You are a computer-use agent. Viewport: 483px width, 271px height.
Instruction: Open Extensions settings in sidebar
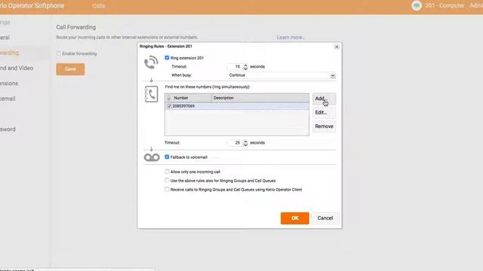(9, 84)
